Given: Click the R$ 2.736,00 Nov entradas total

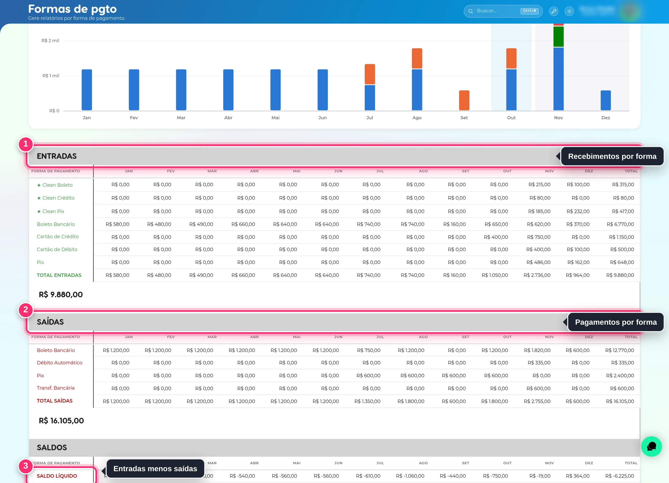Looking at the screenshot, I should pos(537,275).
